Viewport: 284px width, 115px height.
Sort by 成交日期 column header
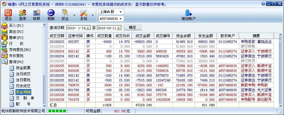click(x=57, y=36)
